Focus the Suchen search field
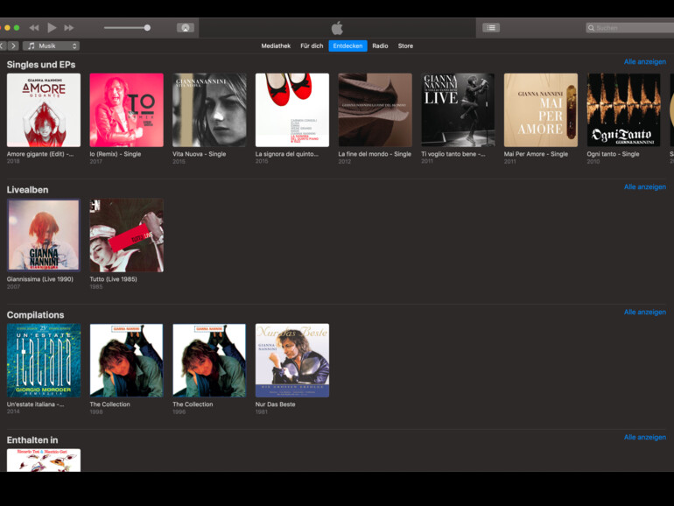 pos(629,28)
